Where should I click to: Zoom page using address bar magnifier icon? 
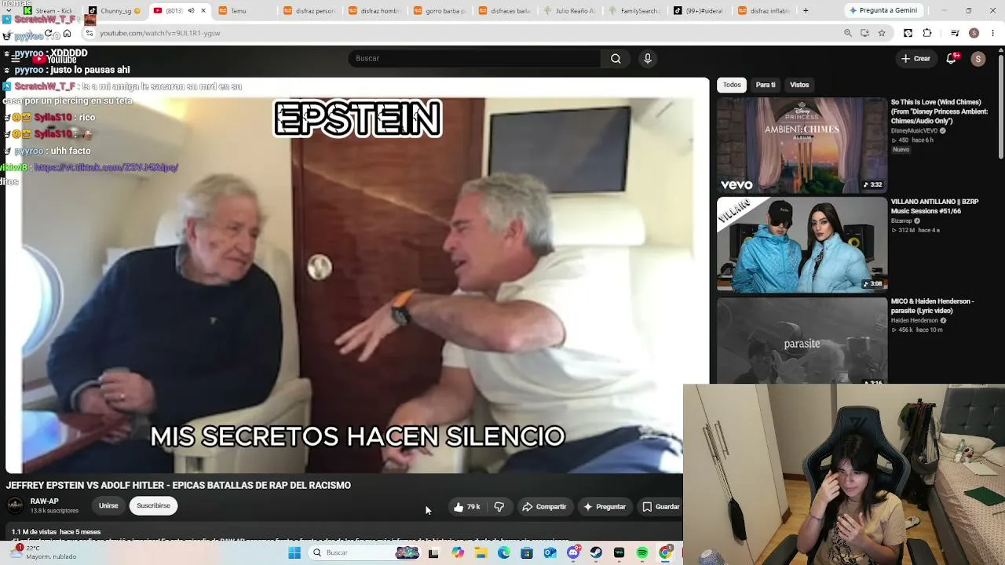(x=848, y=33)
